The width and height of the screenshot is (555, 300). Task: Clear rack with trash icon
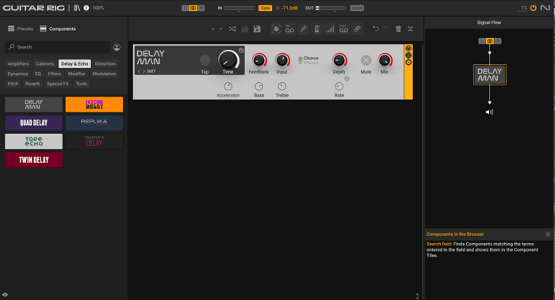399,29
